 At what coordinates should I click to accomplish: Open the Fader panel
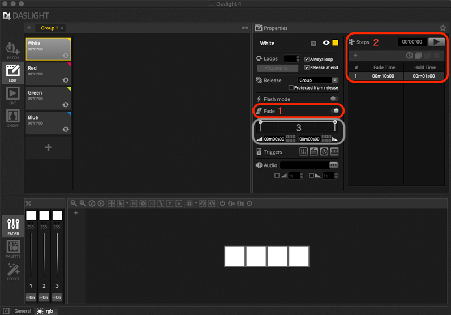click(x=13, y=226)
